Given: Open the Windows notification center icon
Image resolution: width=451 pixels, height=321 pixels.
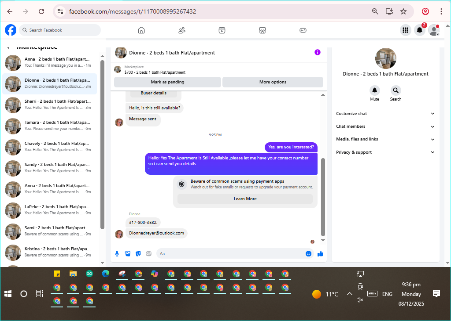Looking at the screenshot, I should coord(436,294).
